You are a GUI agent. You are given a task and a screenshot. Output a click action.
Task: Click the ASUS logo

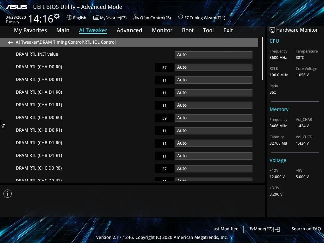(16, 7)
